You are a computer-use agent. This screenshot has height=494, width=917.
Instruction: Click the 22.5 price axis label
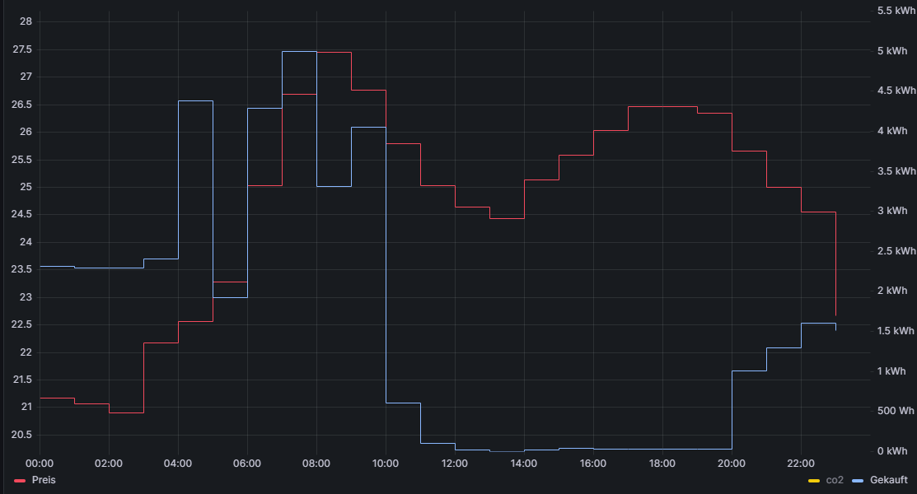[x=22, y=324]
